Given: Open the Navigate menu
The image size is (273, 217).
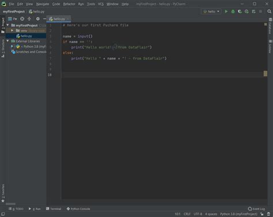Looking at the screenshot, I should [x=43, y=4].
